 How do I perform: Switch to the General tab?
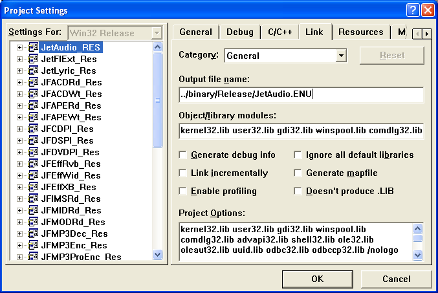(x=195, y=32)
